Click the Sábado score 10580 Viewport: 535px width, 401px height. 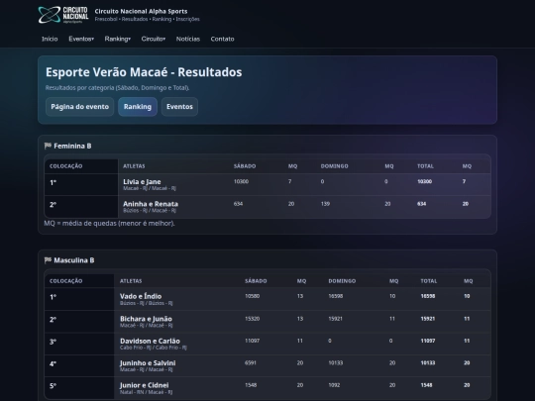(x=253, y=296)
